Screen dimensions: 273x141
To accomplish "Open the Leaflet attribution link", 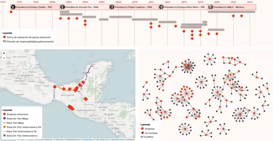I will 22,139.
